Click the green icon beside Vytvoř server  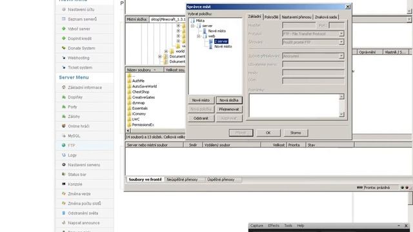pos(64,28)
